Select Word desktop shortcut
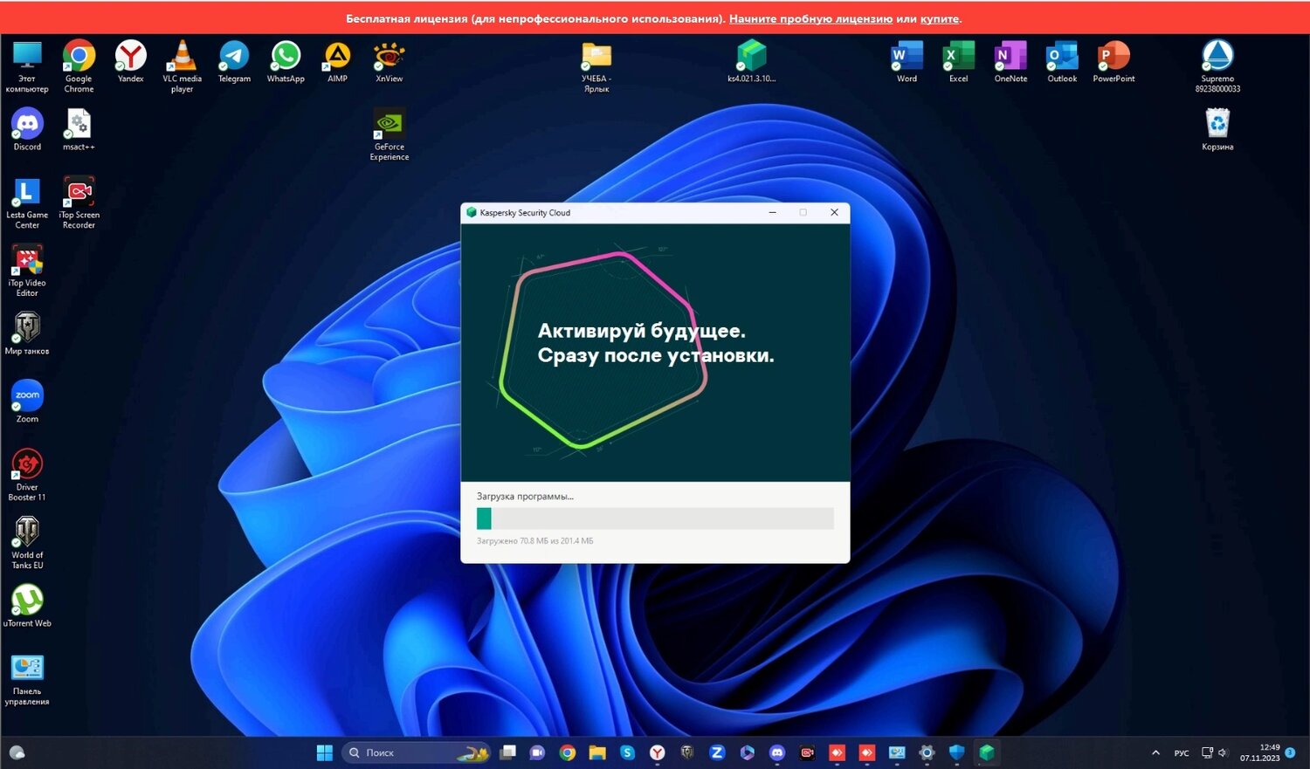 pyautogui.click(x=907, y=62)
